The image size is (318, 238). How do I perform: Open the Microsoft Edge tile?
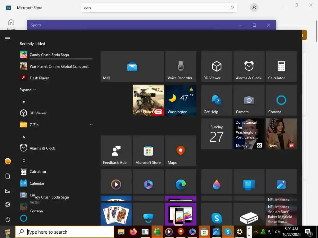[x=180, y=182]
